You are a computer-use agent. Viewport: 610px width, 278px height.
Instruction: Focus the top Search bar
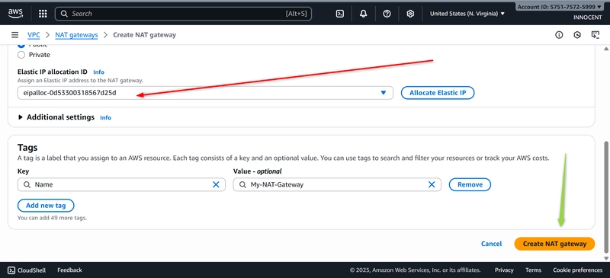point(183,14)
